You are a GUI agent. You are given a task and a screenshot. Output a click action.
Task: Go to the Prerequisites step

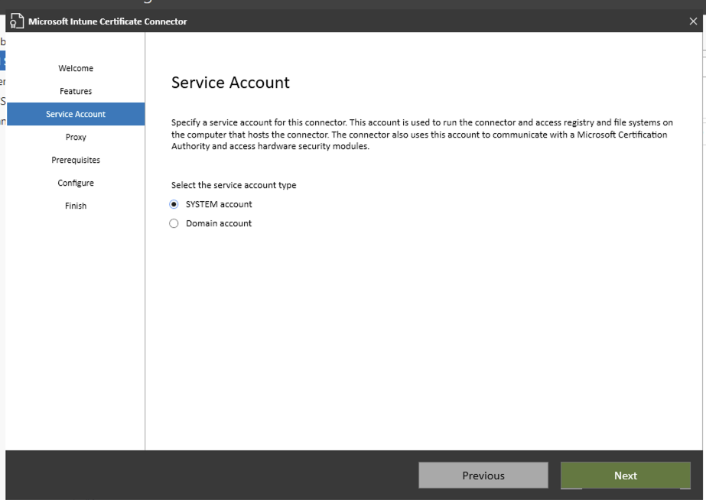[76, 161]
